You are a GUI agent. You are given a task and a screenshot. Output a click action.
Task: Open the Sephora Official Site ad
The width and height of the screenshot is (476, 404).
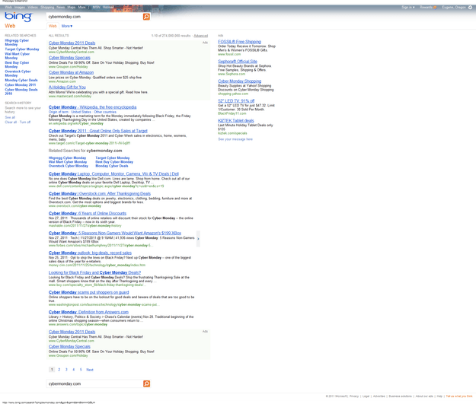point(238,62)
